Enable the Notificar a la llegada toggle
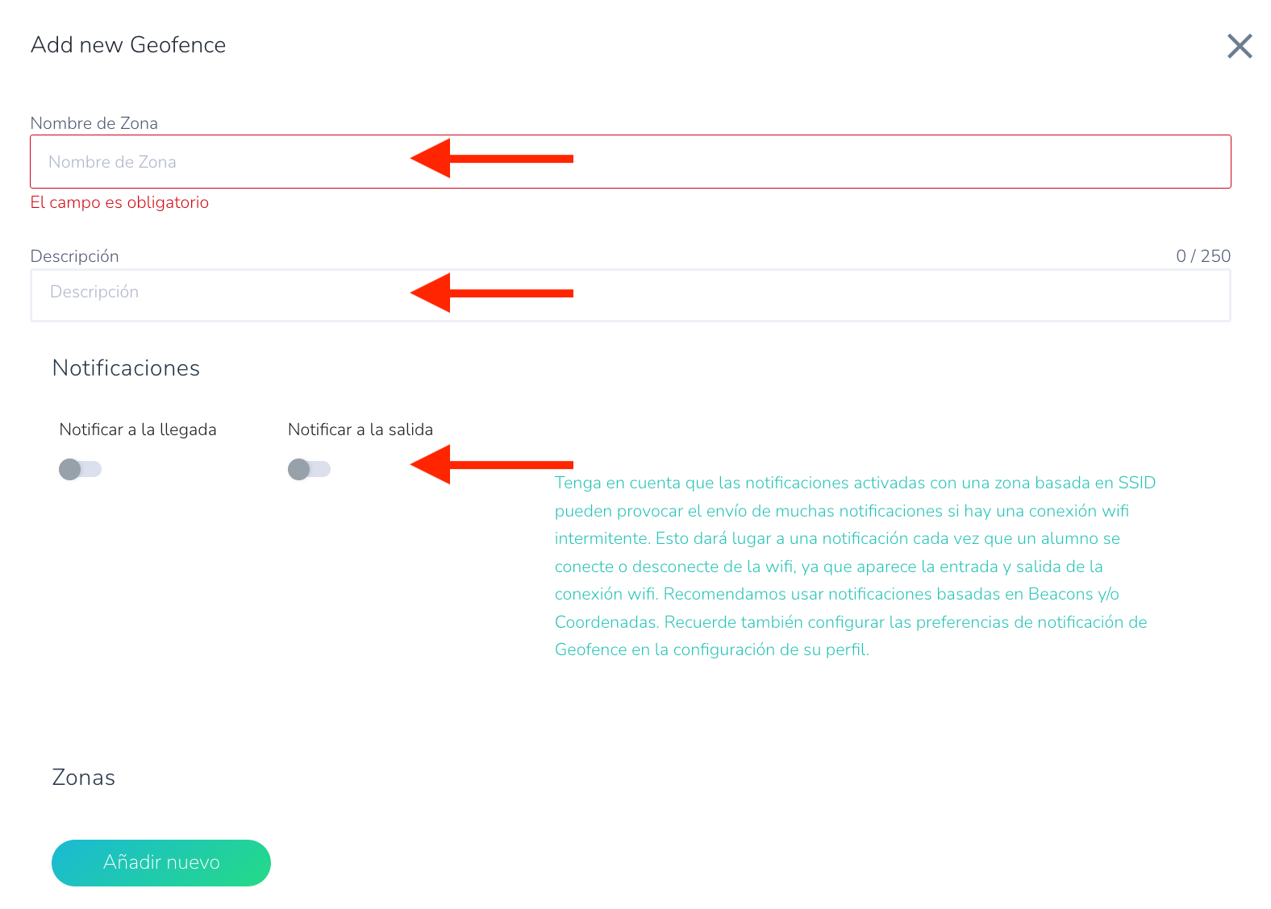This screenshot has width=1271, height=909. (x=80, y=469)
